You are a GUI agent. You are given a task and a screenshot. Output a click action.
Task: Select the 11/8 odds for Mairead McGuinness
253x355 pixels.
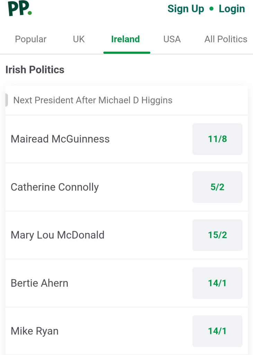point(217,139)
